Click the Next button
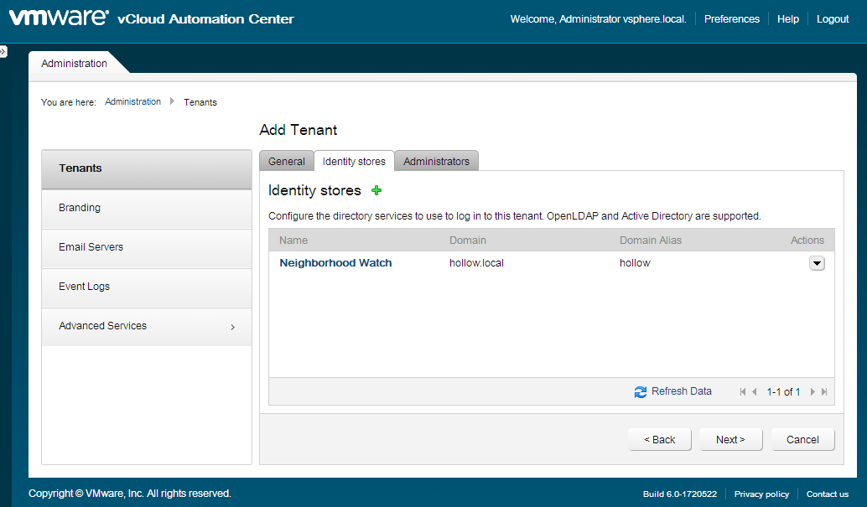 point(729,439)
